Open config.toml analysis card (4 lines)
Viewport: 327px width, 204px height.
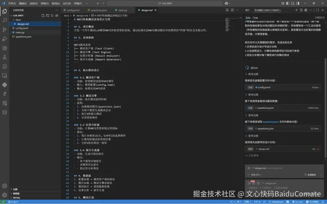coord(283,87)
